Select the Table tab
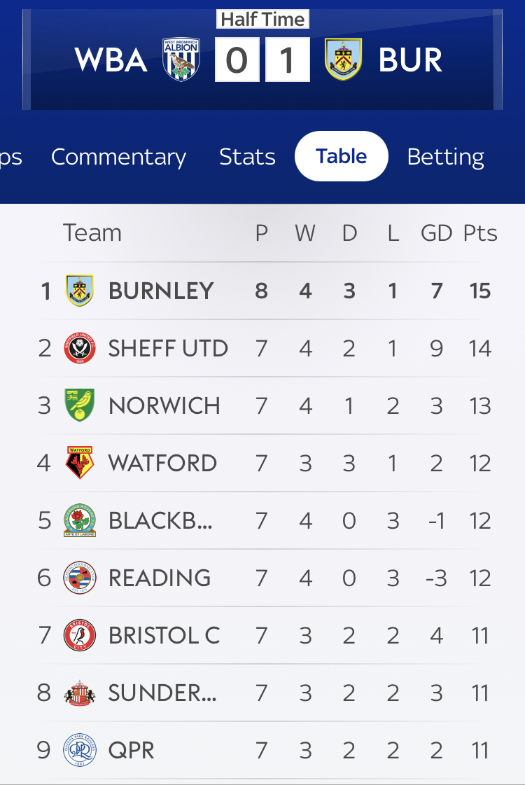525x785 pixels. pyautogui.click(x=341, y=156)
